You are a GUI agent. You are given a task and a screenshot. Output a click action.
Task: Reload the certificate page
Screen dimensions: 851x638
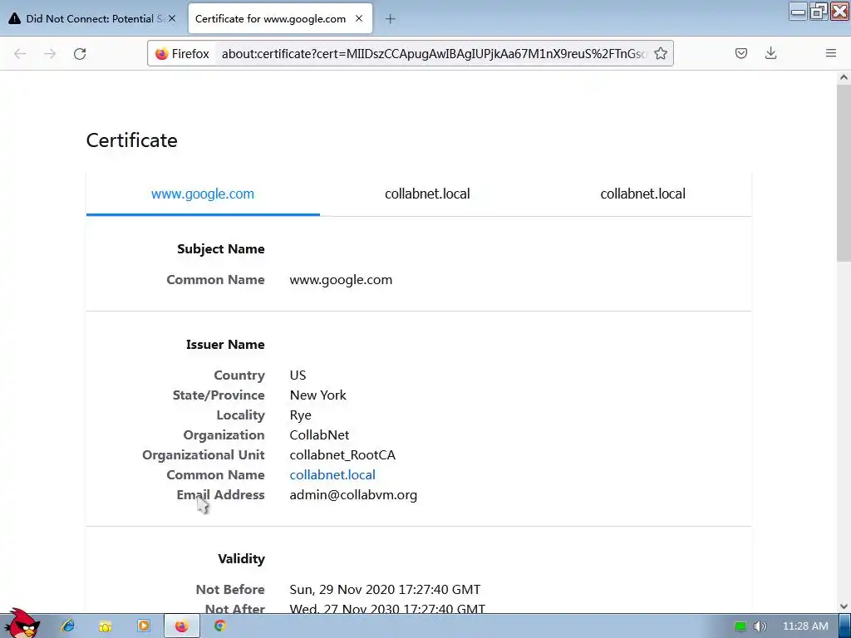point(80,54)
